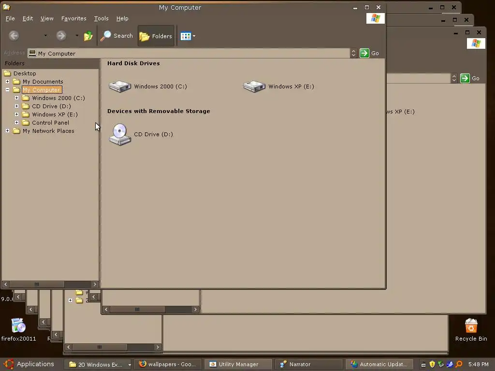Expand the My Network Places tree node
Screen dimensions: 495x371
[x=7, y=130]
